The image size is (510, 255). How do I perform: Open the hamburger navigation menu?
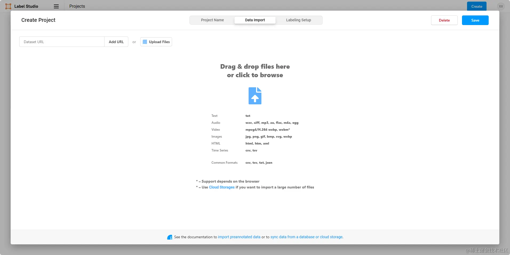pos(56,6)
